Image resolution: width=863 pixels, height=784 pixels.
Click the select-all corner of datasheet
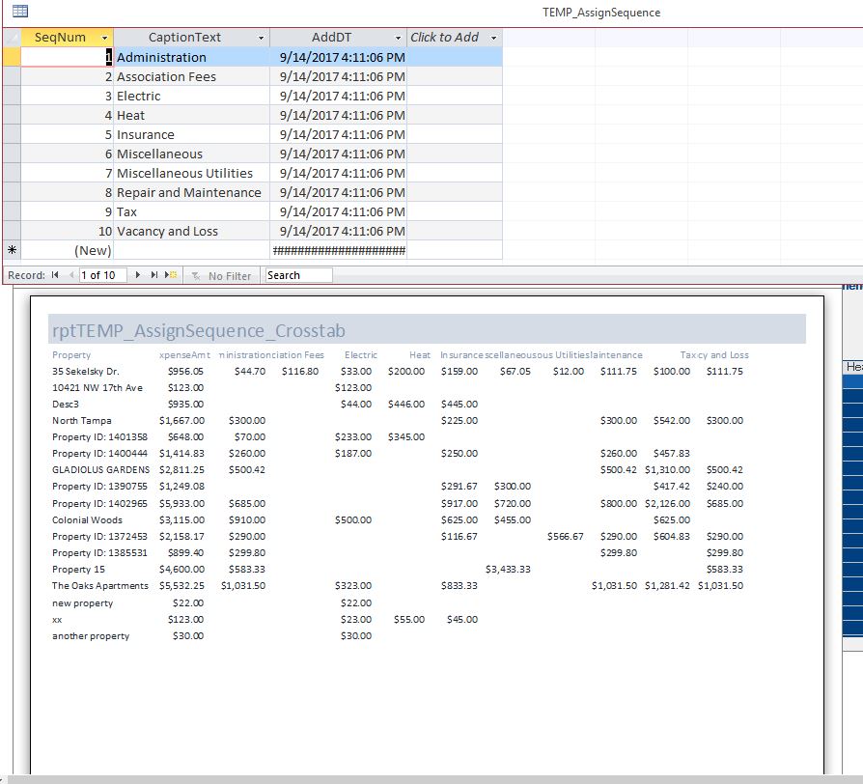[12, 38]
